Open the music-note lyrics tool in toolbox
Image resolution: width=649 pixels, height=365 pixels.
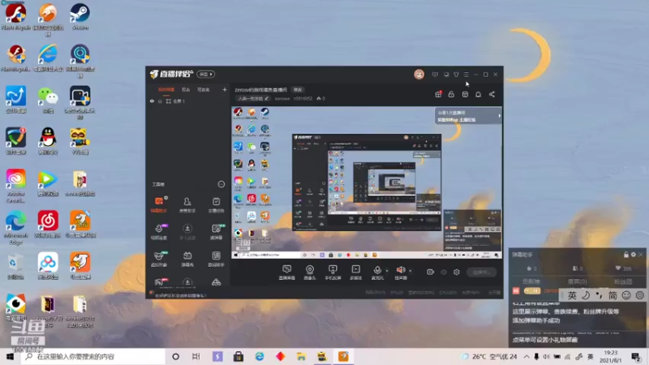tap(216, 259)
